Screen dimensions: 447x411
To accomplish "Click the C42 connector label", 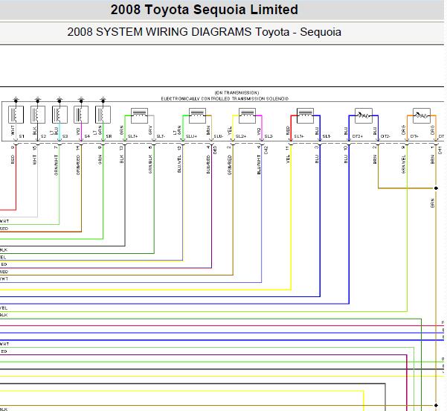I will [x=266, y=150].
